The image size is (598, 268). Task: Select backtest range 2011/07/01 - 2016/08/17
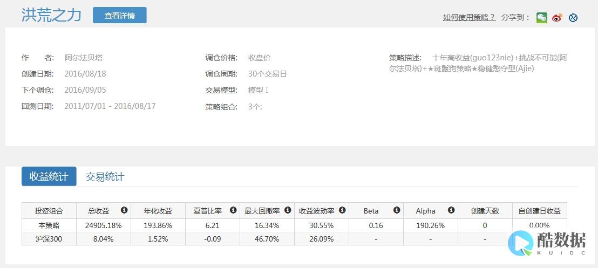(110, 106)
